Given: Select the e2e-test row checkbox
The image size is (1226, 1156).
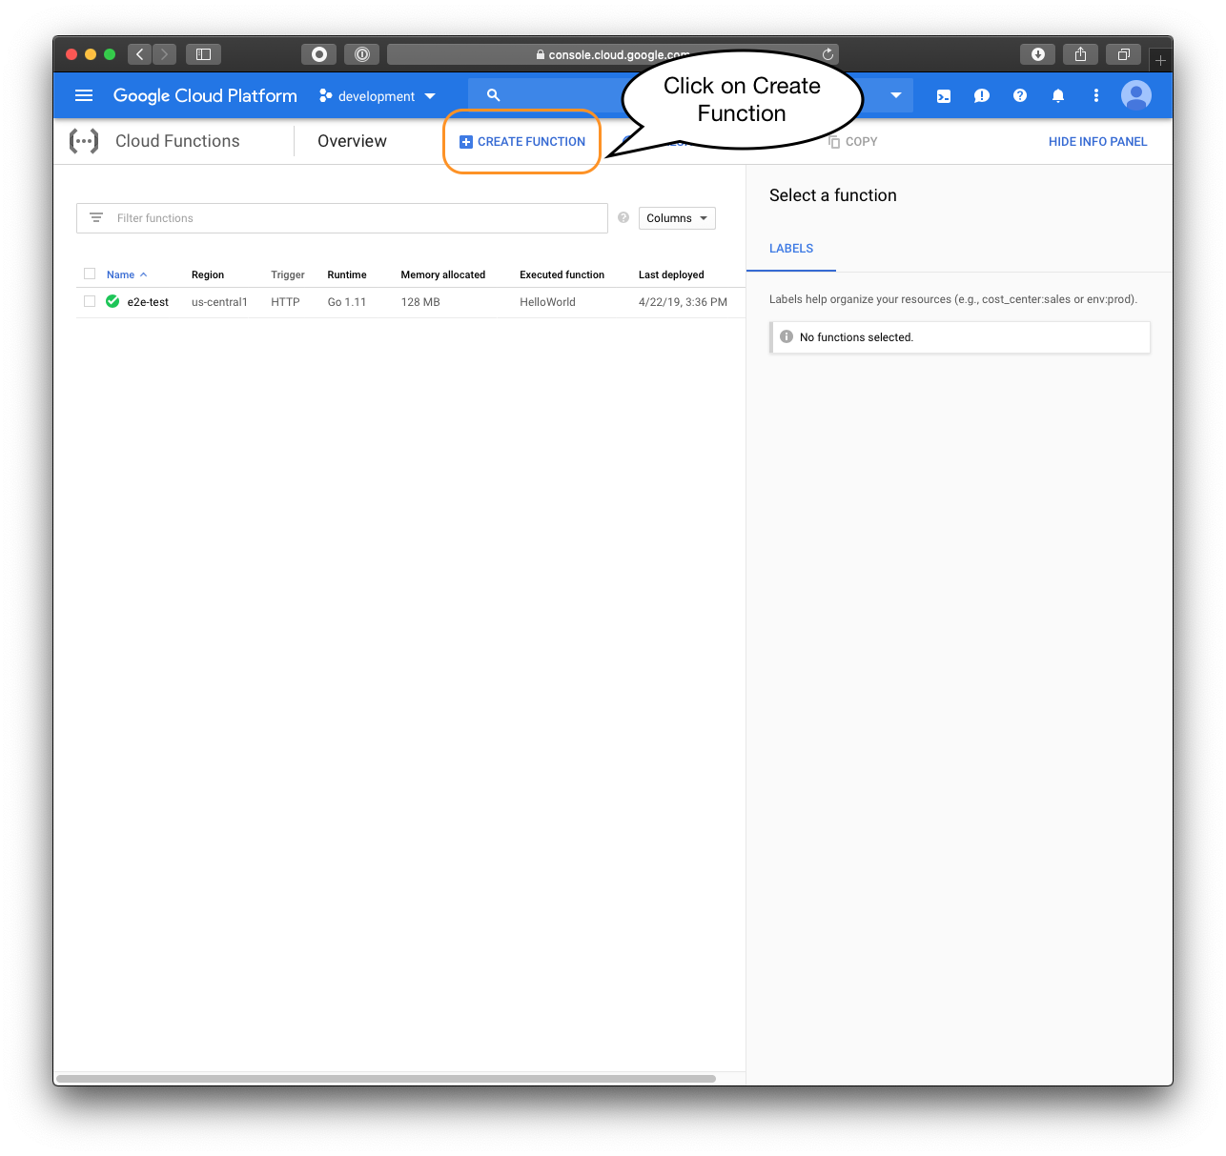Looking at the screenshot, I should 90,301.
